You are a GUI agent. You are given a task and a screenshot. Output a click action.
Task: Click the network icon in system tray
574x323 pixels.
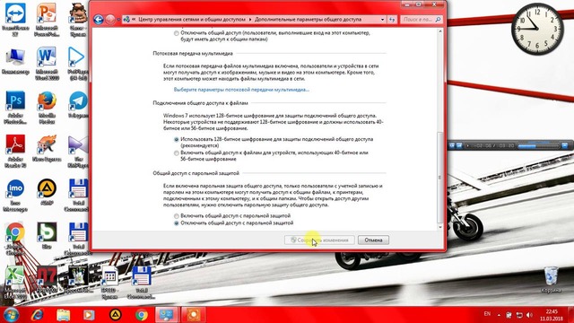pos(519,315)
